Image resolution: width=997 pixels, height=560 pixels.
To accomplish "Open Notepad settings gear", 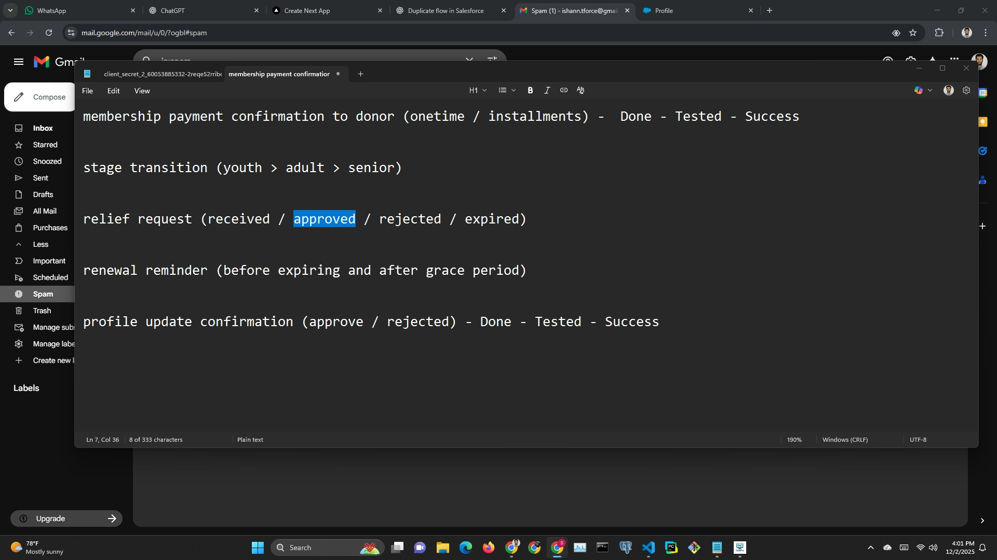I will click(x=966, y=90).
